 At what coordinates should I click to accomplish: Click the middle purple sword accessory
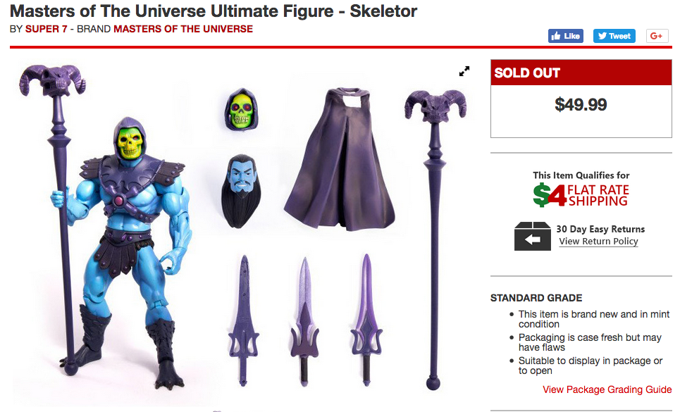click(304, 321)
